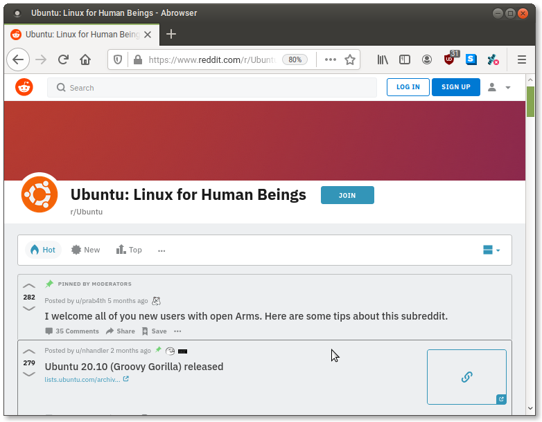Screen dimensions: 542x422
Task: Save the welcome tips post
Action: coord(154,331)
